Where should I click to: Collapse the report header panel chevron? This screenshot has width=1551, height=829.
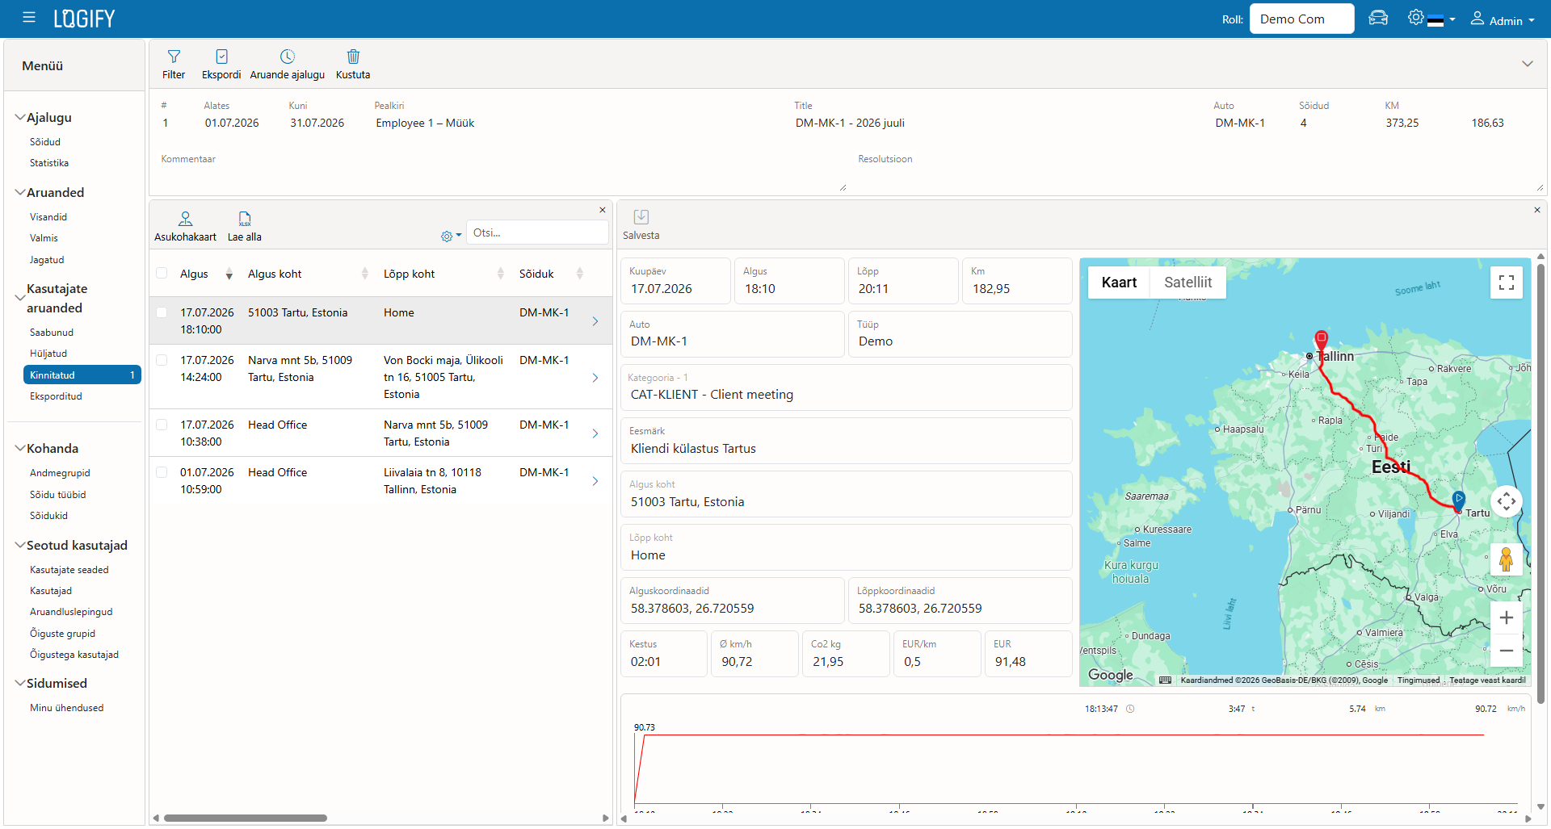coord(1528,64)
